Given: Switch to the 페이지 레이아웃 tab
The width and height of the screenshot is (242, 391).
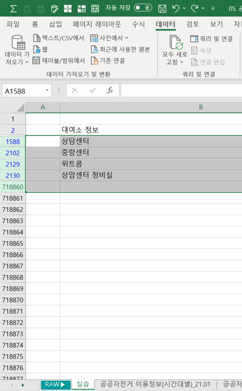Looking at the screenshot, I should pyautogui.click(x=97, y=24).
